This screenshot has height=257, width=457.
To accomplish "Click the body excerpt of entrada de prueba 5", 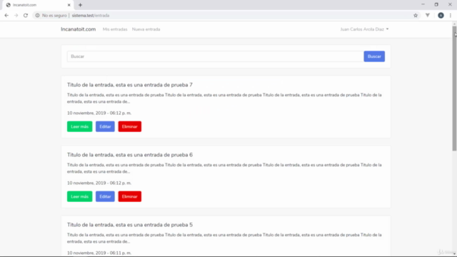I will click(x=224, y=238).
